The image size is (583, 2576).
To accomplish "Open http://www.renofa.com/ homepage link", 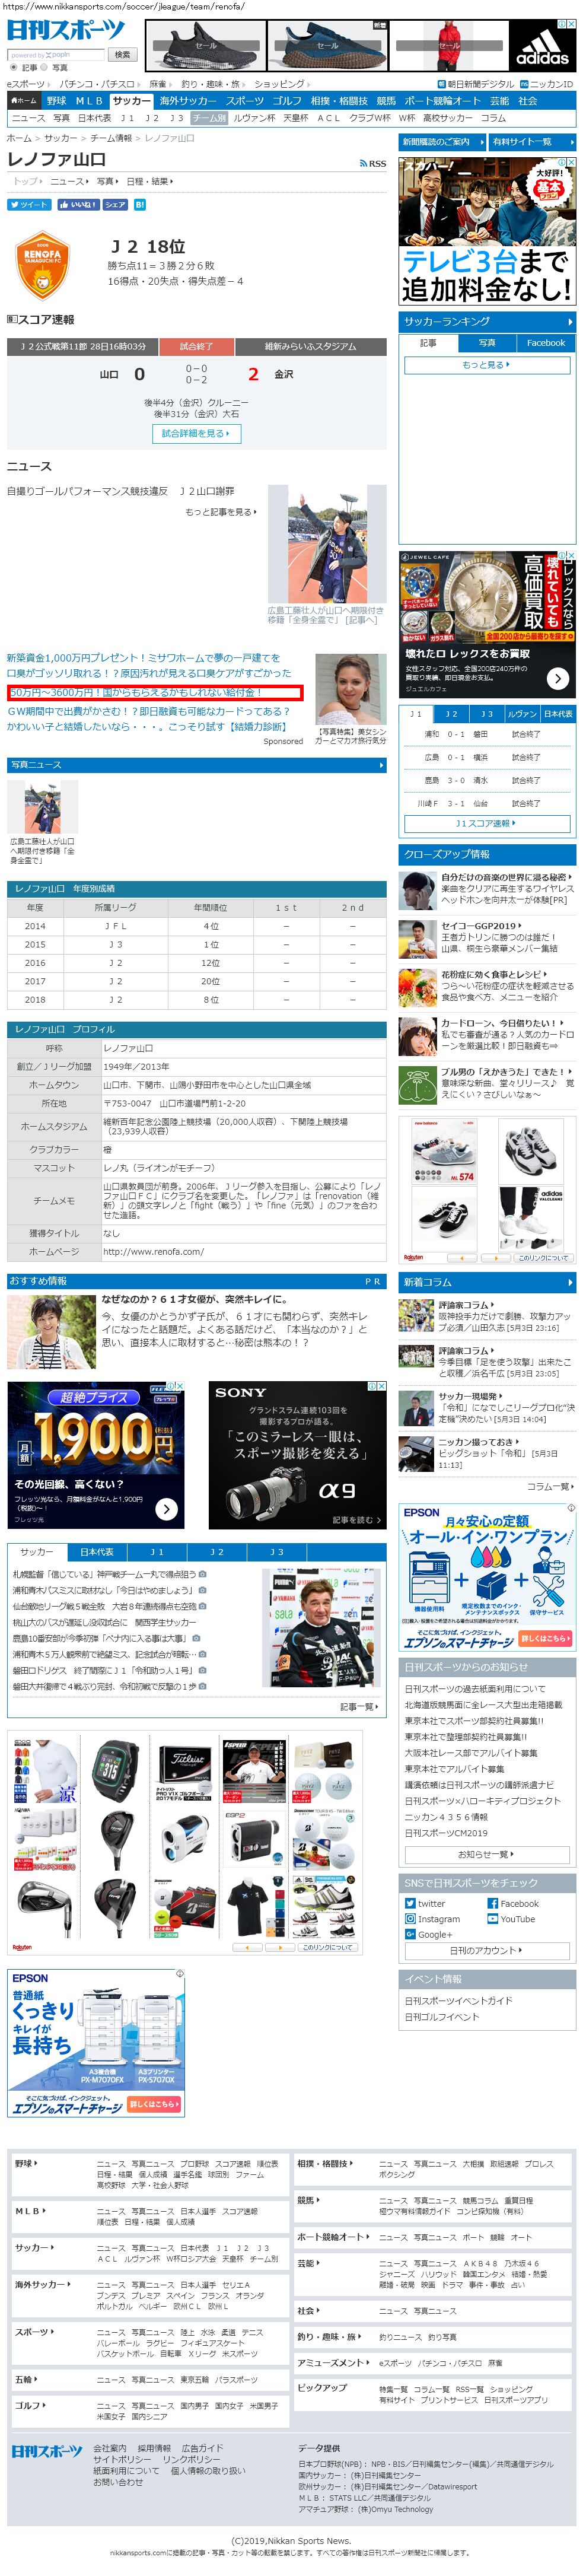I will 153,1251.
